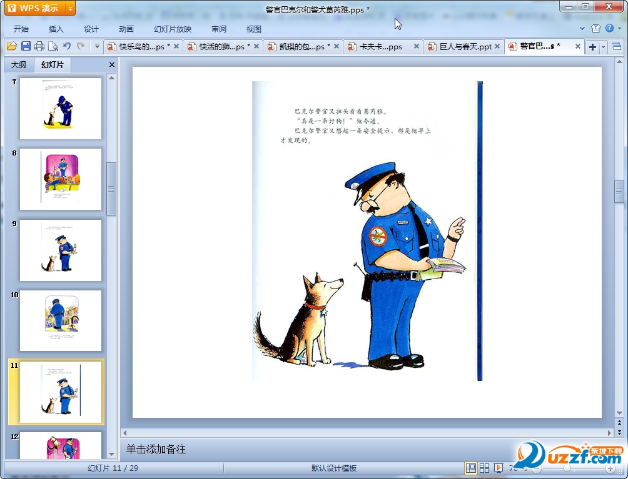Click the zoom slider handle
Image resolution: width=628 pixels, height=479 pixels.
point(567,468)
